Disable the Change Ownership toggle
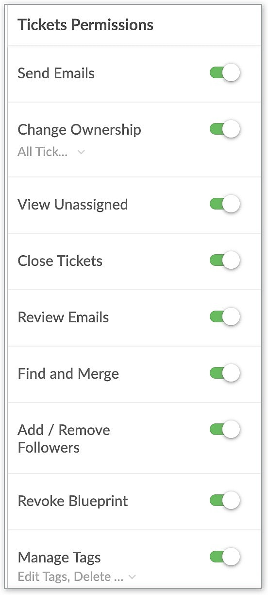 [225, 130]
